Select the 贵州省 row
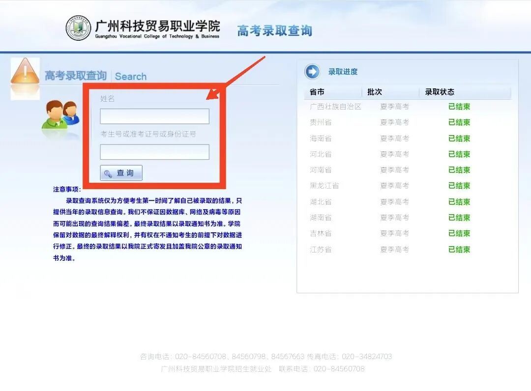Viewport: 531px width, 391px height. pos(408,122)
